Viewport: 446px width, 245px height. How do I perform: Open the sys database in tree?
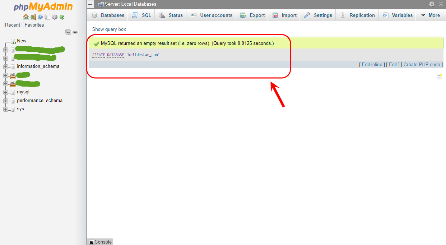[20, 109]
